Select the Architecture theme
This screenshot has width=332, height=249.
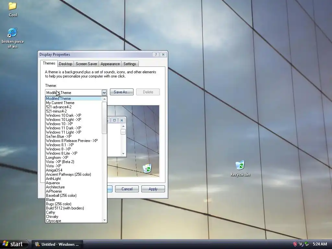click(74, 187)
